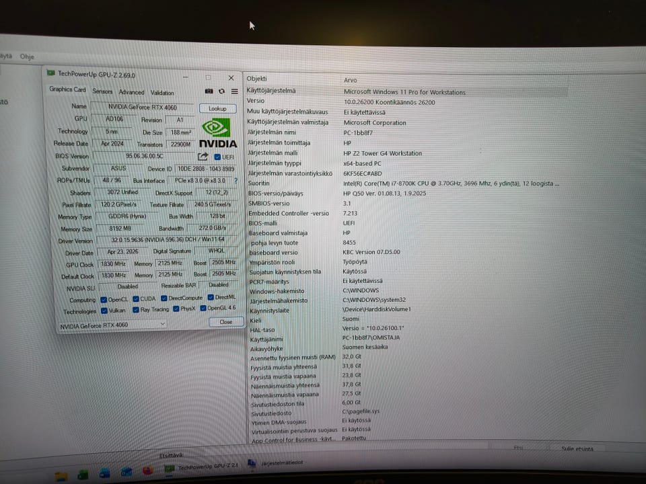Switch to Järjestelmätiedot taskbar button

276,462
